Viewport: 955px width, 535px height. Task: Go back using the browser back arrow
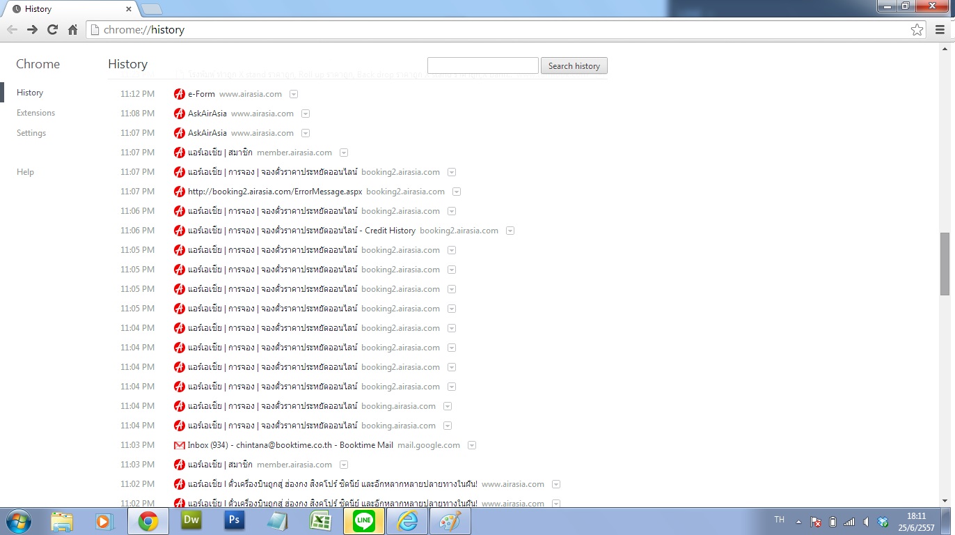tap(12, 29)
